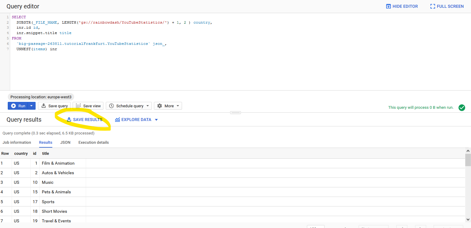Click the Run play icon
The height and width of the screenshot is (228, 471).
[13, 106]
